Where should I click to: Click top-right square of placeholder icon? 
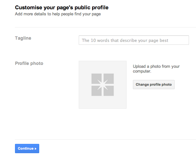click(x=109, y=79)
